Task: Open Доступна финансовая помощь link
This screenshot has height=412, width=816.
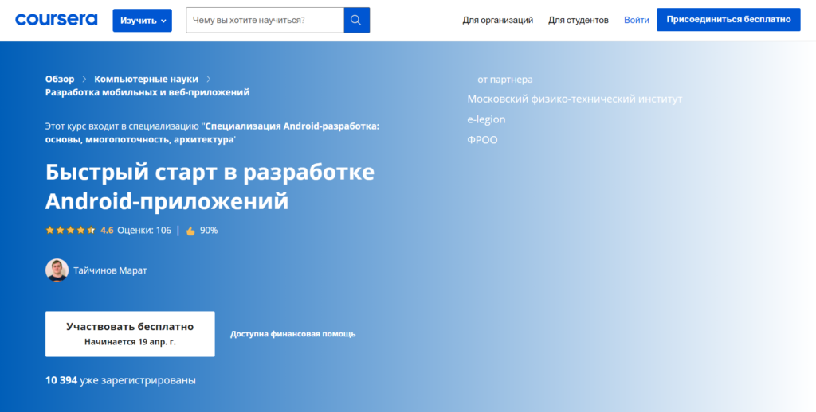Action: click(x=292, y=334)
